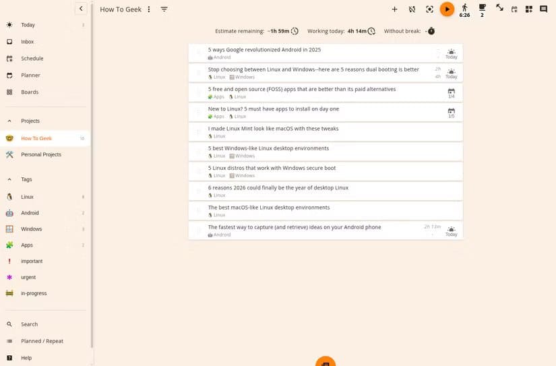Open the Linux tag in sidebar
556x366 pixels.
[45, 197]
